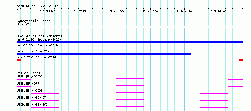
Task: Open variant nsv3232880 (Chaisson2019) label
Action: pos(38,45)
